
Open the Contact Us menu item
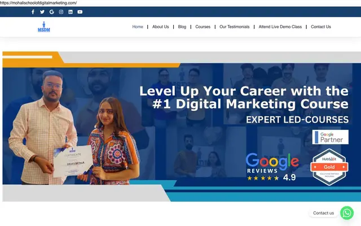tap(321, 27)
